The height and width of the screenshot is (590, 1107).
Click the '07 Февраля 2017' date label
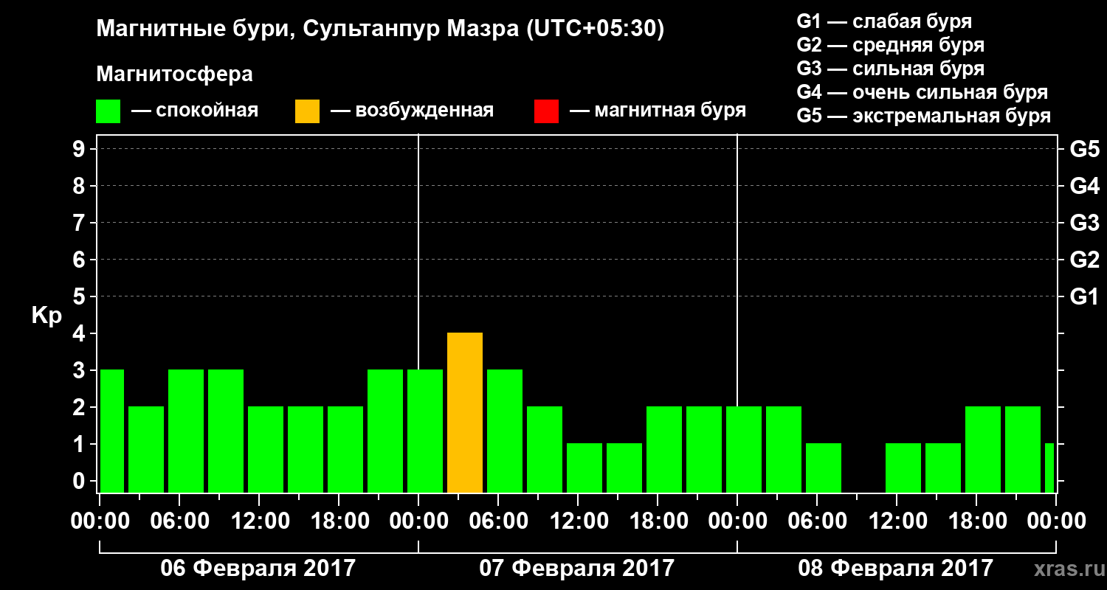[577, 569]
